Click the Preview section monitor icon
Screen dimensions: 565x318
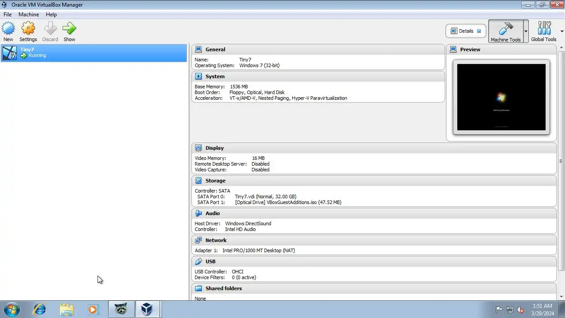[453, 49]
